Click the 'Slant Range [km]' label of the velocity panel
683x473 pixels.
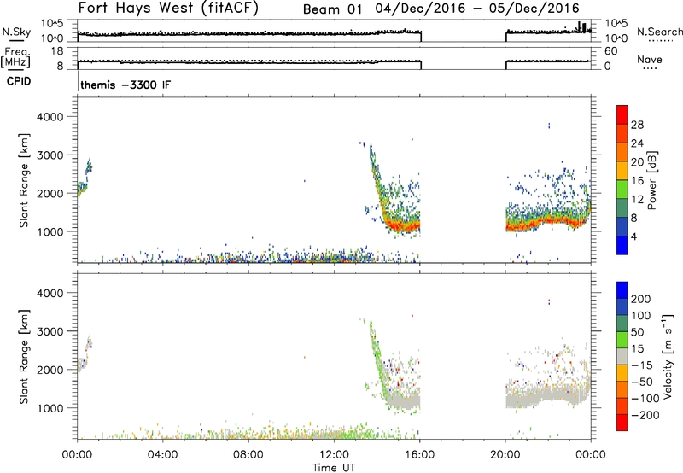[x=24, y=357]
